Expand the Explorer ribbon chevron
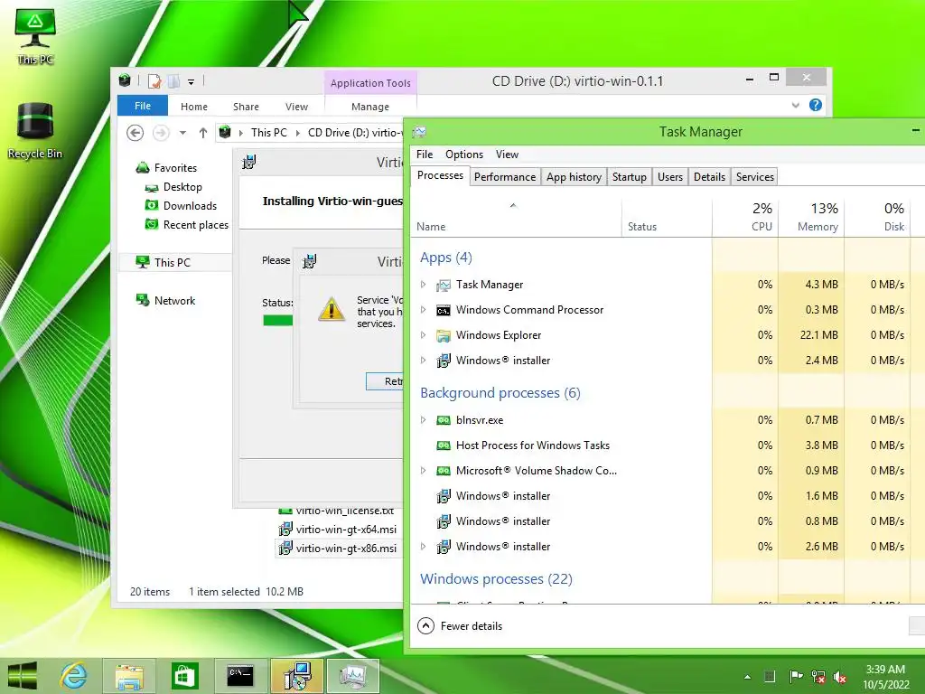 [795, 105]
